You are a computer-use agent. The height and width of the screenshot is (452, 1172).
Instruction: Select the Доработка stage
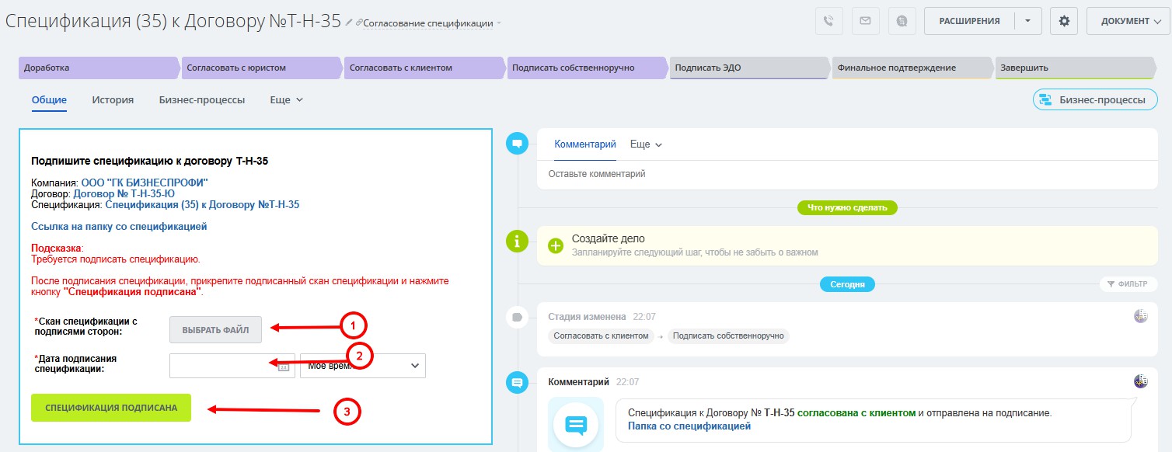[99, 68]
